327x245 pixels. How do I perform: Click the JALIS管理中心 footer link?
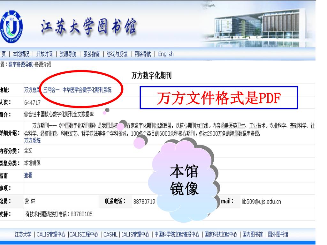tap(135, 234)
